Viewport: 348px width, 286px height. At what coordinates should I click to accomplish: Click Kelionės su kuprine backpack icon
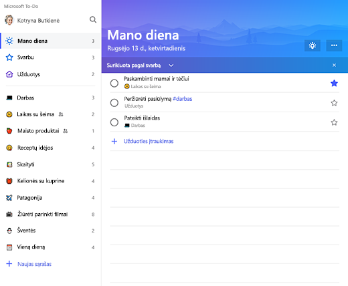point(9,181)
